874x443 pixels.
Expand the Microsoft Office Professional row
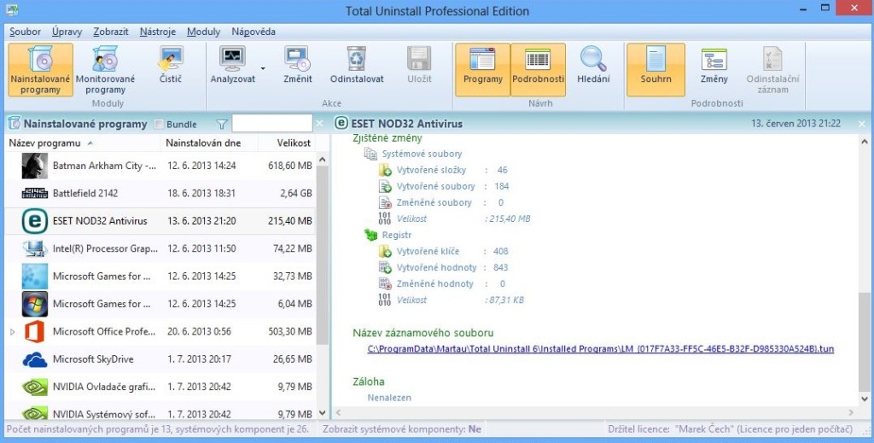(13, 331)
